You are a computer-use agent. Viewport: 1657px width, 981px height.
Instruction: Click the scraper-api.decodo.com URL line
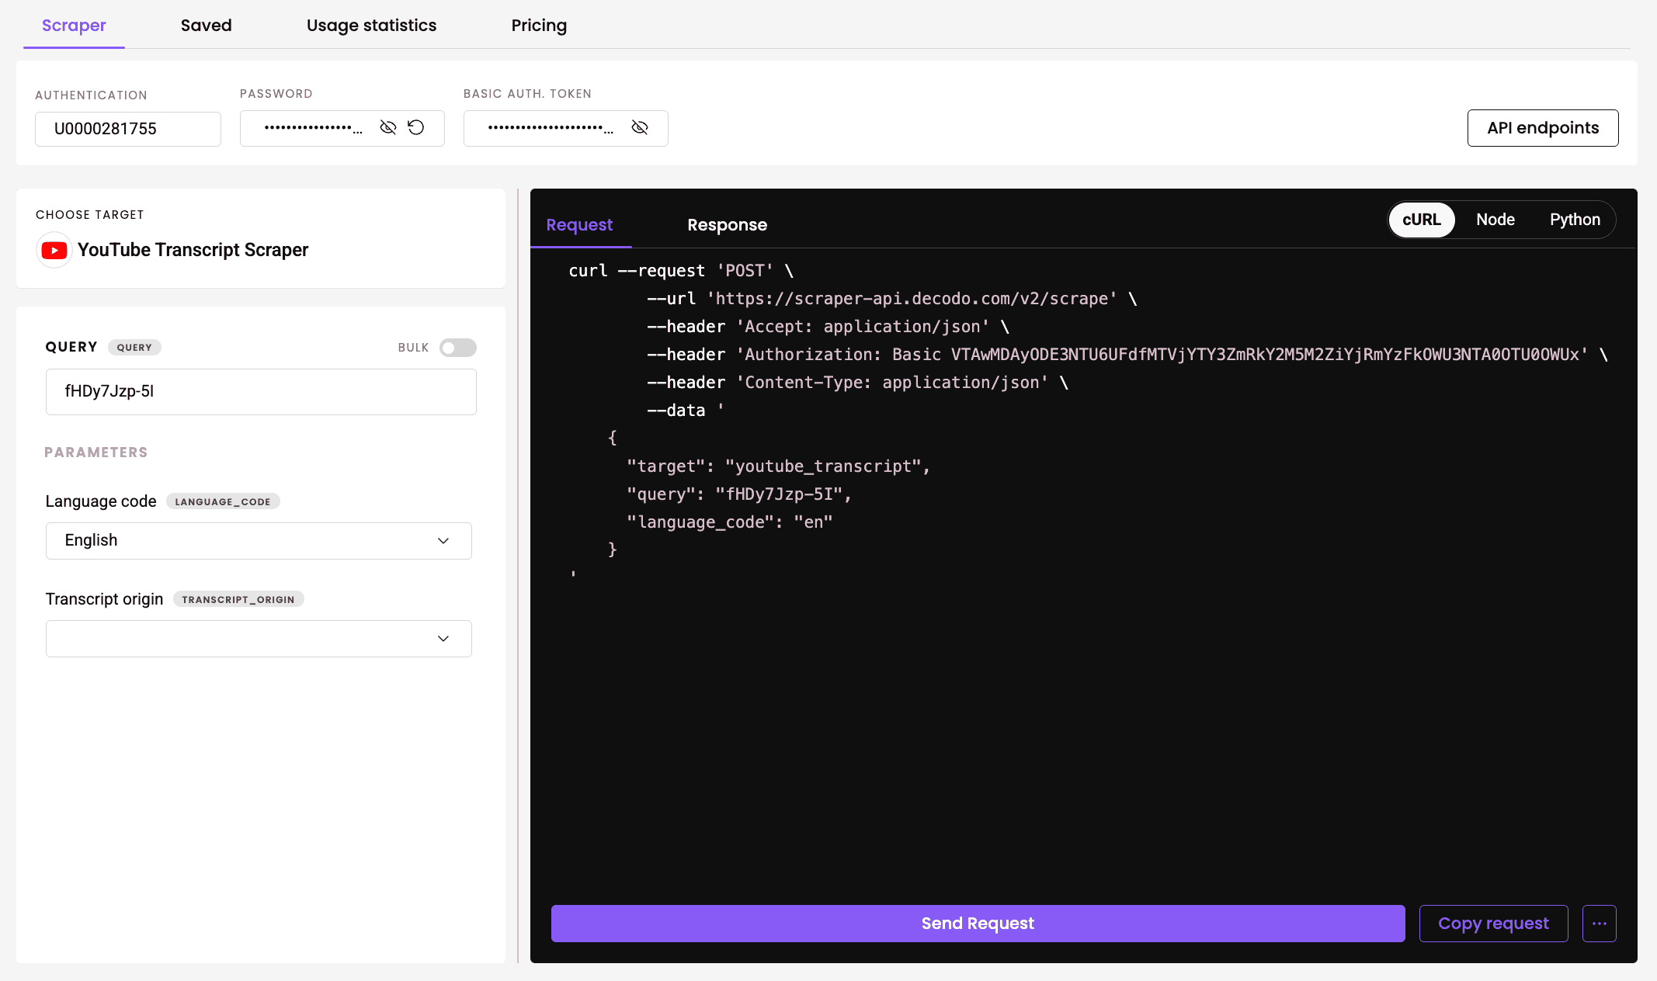coord(891,299)
